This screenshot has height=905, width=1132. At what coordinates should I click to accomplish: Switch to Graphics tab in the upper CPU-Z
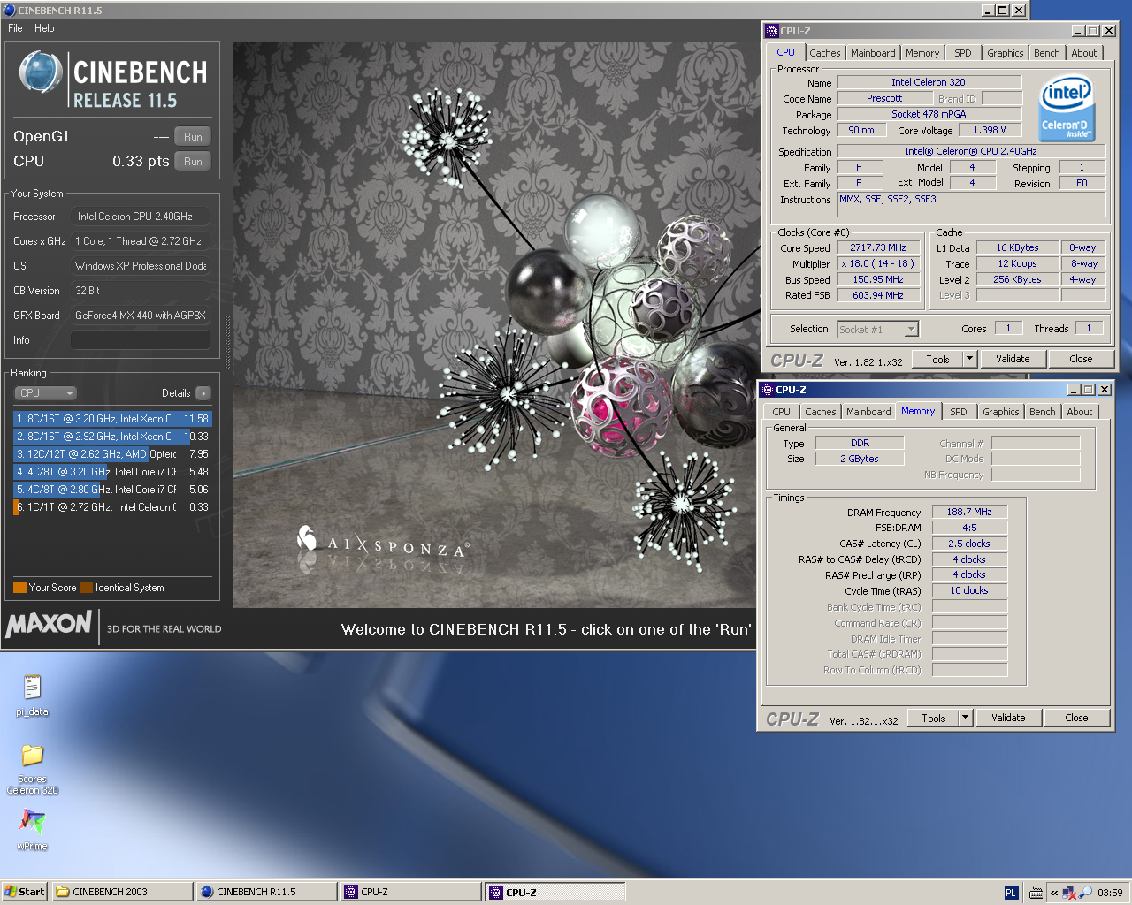coord(1006,53)
